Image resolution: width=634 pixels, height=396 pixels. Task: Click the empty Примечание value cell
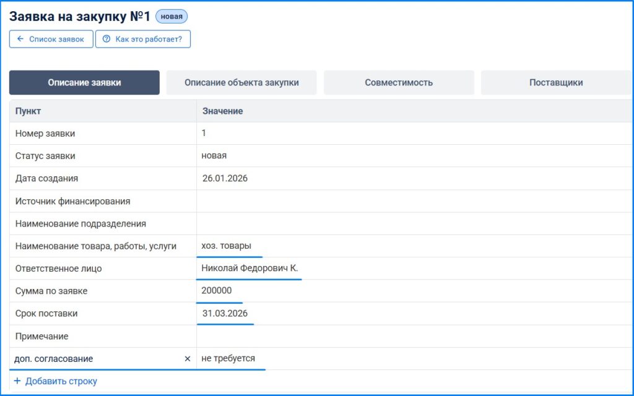[x=415, y=336]
